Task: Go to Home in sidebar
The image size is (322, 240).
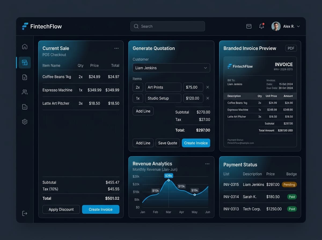Action: [x=25, y=47]
